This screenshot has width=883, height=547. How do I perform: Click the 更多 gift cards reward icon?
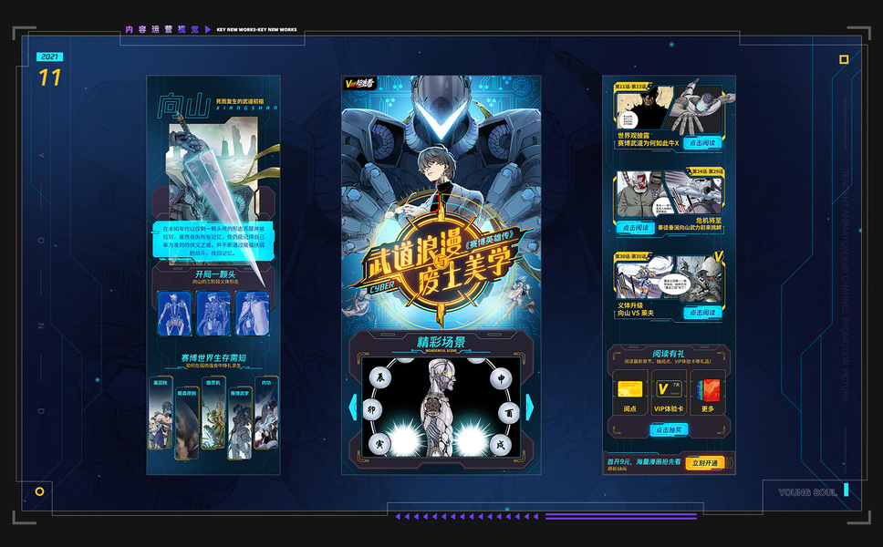click(x=708, y=389)
